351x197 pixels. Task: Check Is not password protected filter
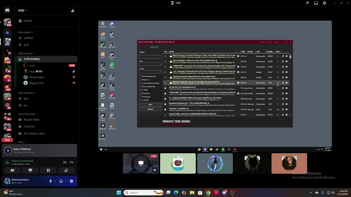tap(140, 83)
